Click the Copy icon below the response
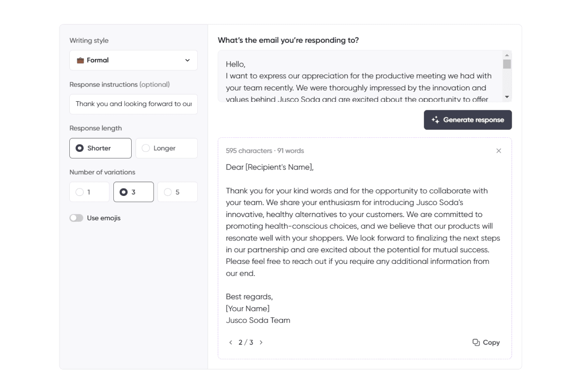The height and width of the screenshot is (390, 581). [x=476, y=343]
